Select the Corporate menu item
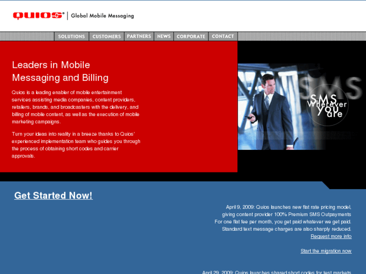This screenshot has width=366, height=274. pyautogui.click(x=191, y=36)
